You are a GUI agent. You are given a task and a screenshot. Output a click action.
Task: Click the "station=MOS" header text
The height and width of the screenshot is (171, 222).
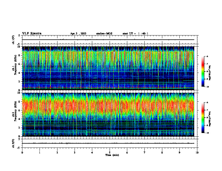point(104,34)
